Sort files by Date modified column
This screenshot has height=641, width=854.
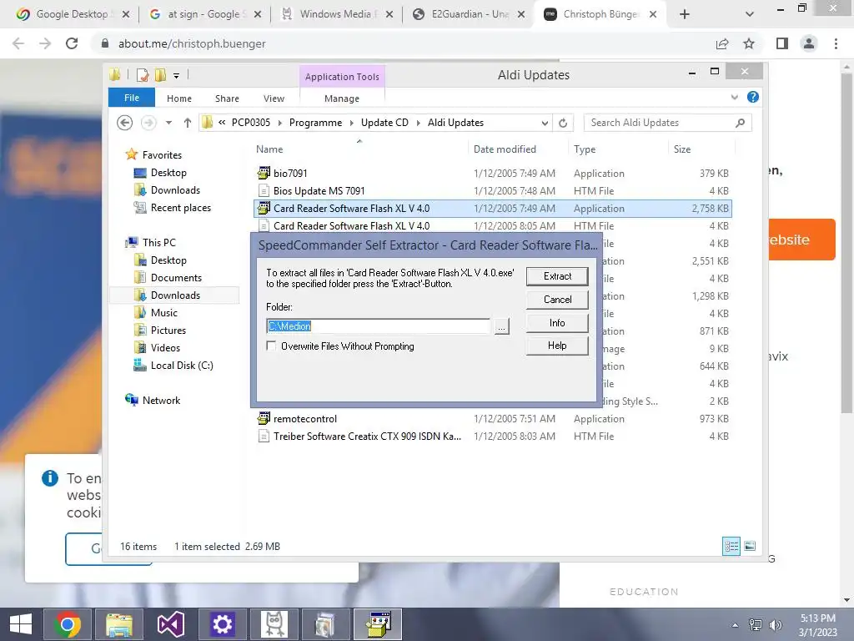(505, 149)
